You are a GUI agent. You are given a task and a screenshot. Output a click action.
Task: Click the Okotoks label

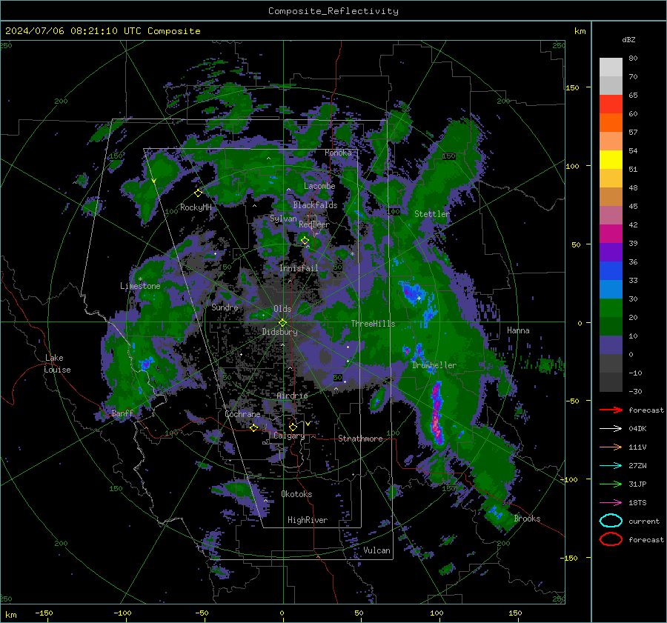296,494
